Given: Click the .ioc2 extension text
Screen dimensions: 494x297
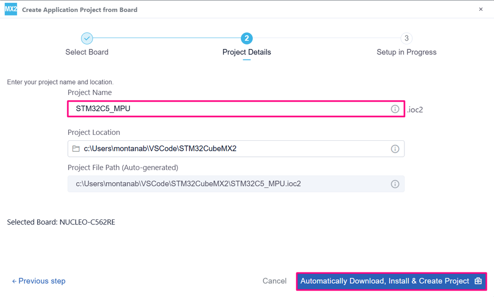Looking at the screenshot, I should coord(415,110).
